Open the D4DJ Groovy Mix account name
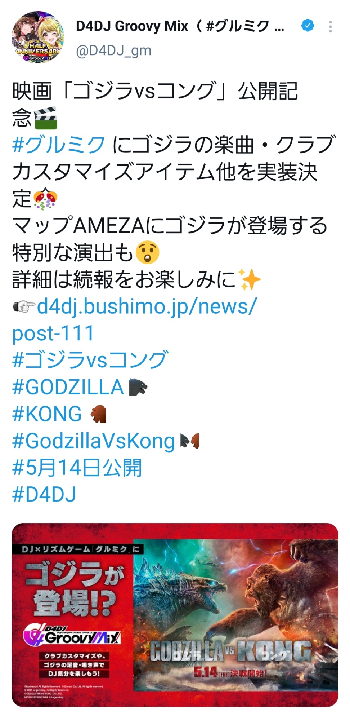350x720 pixels. pos(180,26)
